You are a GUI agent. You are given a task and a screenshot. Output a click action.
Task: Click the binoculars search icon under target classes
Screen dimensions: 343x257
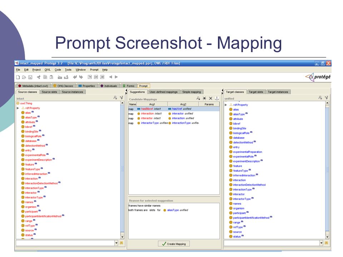click(x=326, y=243)
